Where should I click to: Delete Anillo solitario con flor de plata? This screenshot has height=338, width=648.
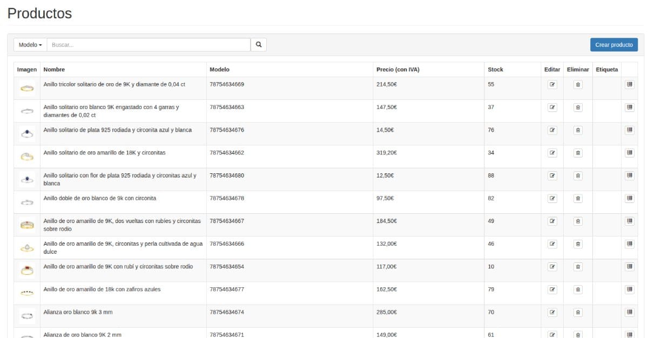click(578, 175)
